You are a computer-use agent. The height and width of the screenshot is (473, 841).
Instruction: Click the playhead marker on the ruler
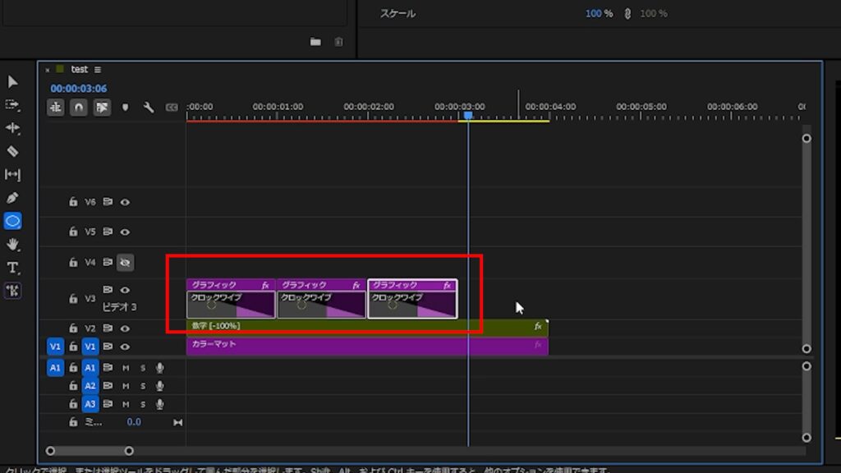point(468,116)
